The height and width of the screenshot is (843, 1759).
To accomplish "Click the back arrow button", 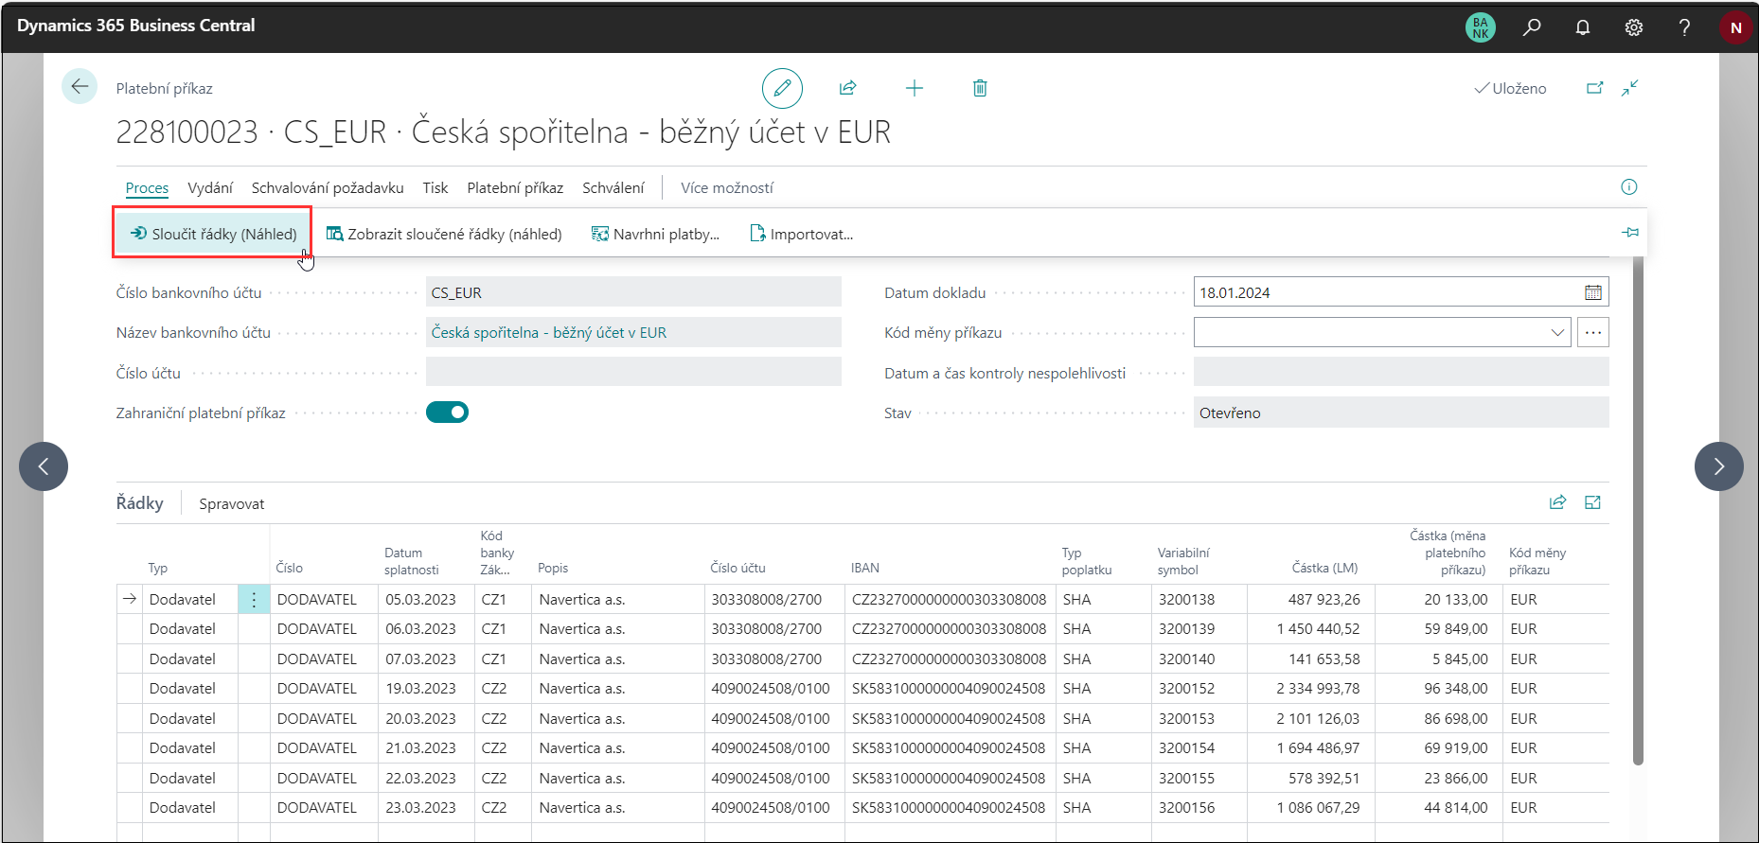I will [x=80, y=87].
